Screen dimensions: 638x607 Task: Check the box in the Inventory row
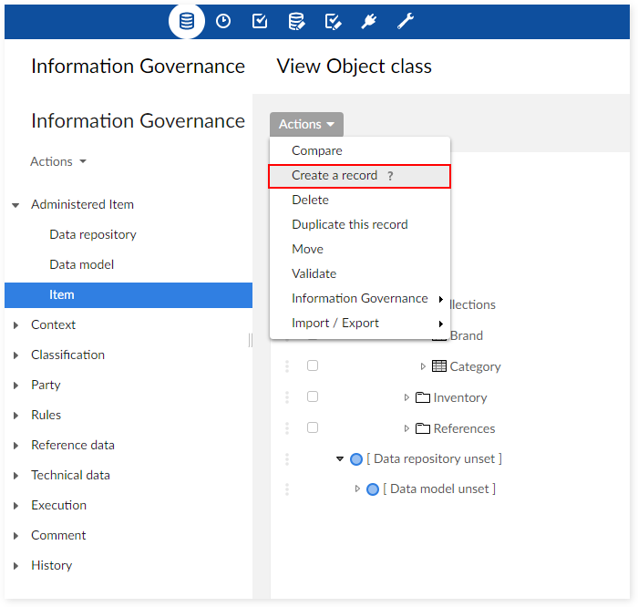[x=313, y=397]
